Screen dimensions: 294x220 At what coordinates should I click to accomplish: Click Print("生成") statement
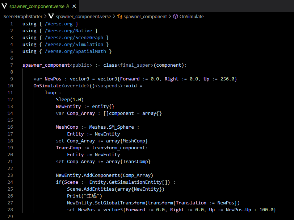pyautogui.click(x=85, y=196)
